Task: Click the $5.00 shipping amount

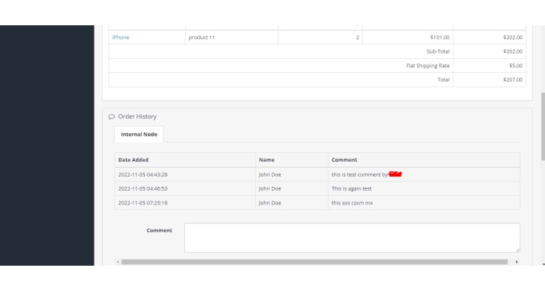Action: pos(516,66)
